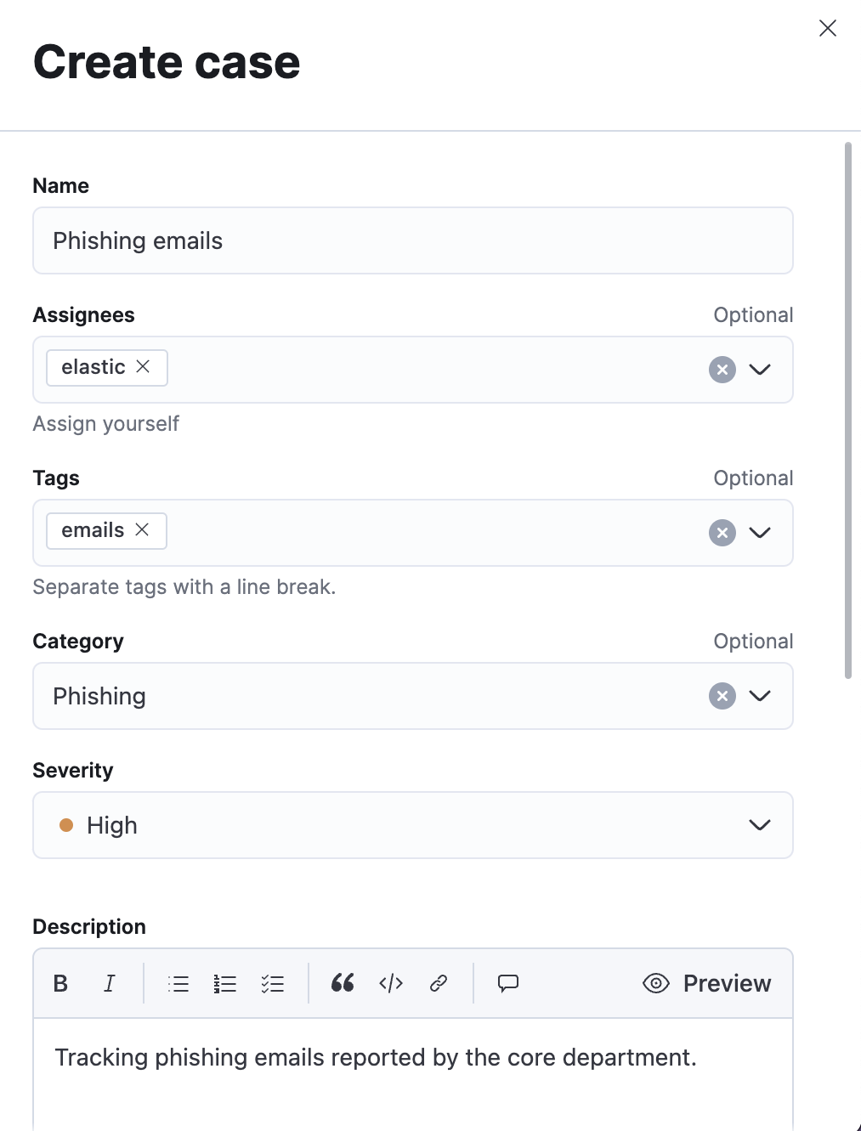Insert a task checklist
Screen dimensions: 861x1131
coord(273,983)
